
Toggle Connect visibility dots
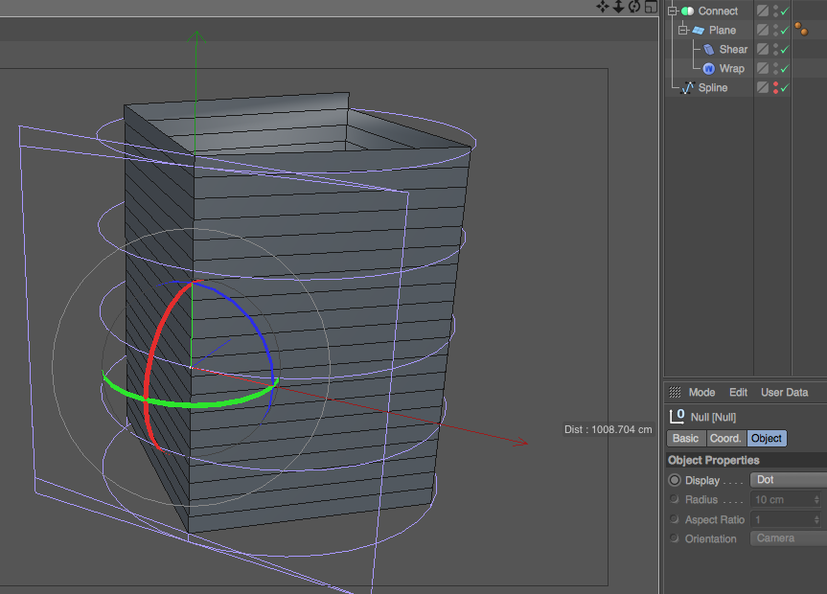pos(775,11)
